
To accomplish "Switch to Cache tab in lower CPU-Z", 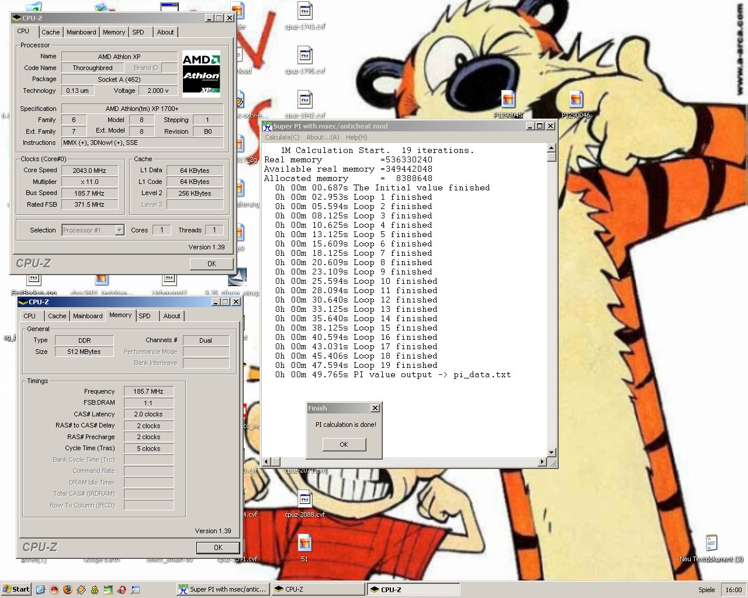I will coord(57,316).
